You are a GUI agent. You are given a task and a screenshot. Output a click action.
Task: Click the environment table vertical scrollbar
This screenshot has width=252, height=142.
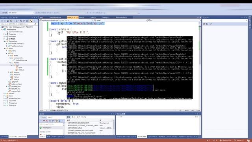(114, 127)
